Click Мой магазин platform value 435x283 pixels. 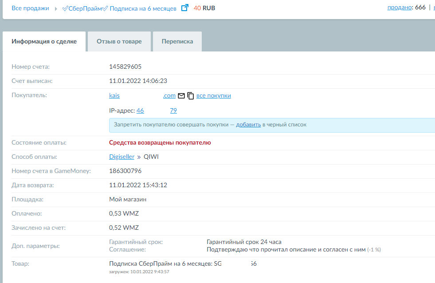[x=128, y=199]
